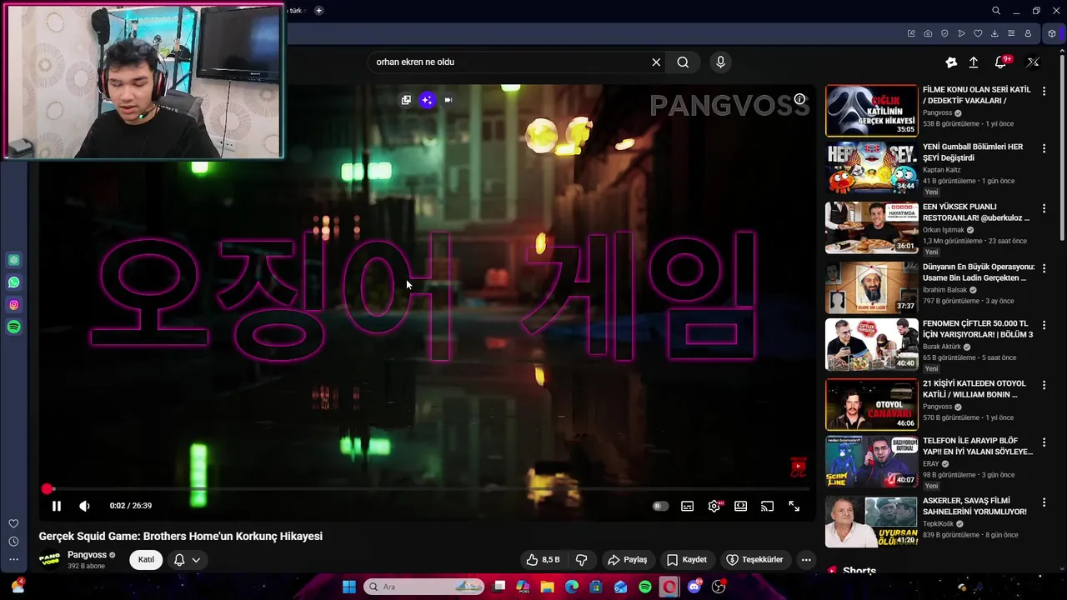Toggle the autoplay switch in the player
This screenshot has width=1067, height=600.
click(x=660, y=506)
